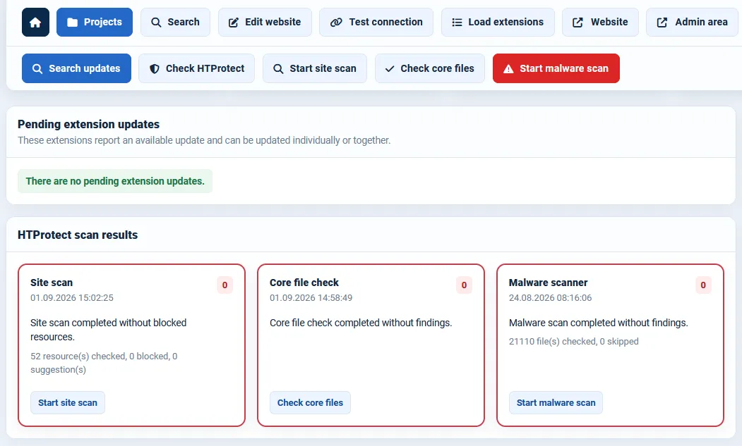The height and width of the screenshot is (446, 742).
Task: Click the external-link icon next to Admin area
Action: [662, 23]
